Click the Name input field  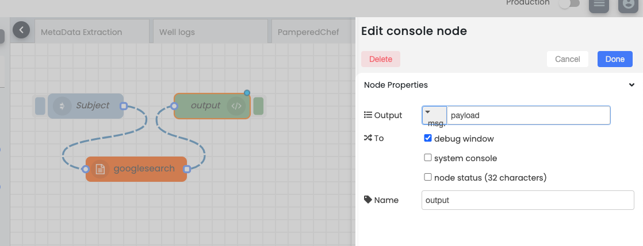[x=528, y=200]
